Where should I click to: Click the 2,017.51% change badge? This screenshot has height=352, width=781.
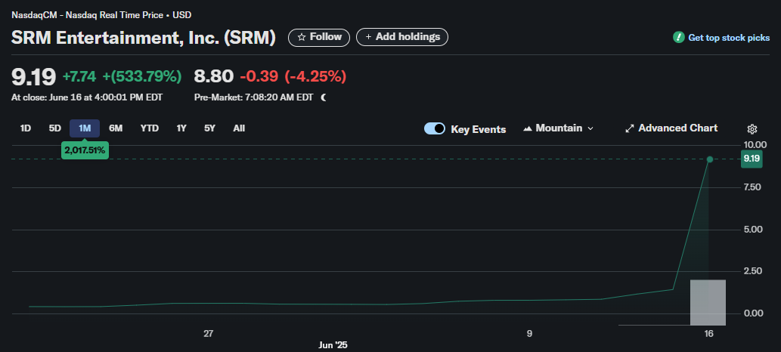[85, 150]
